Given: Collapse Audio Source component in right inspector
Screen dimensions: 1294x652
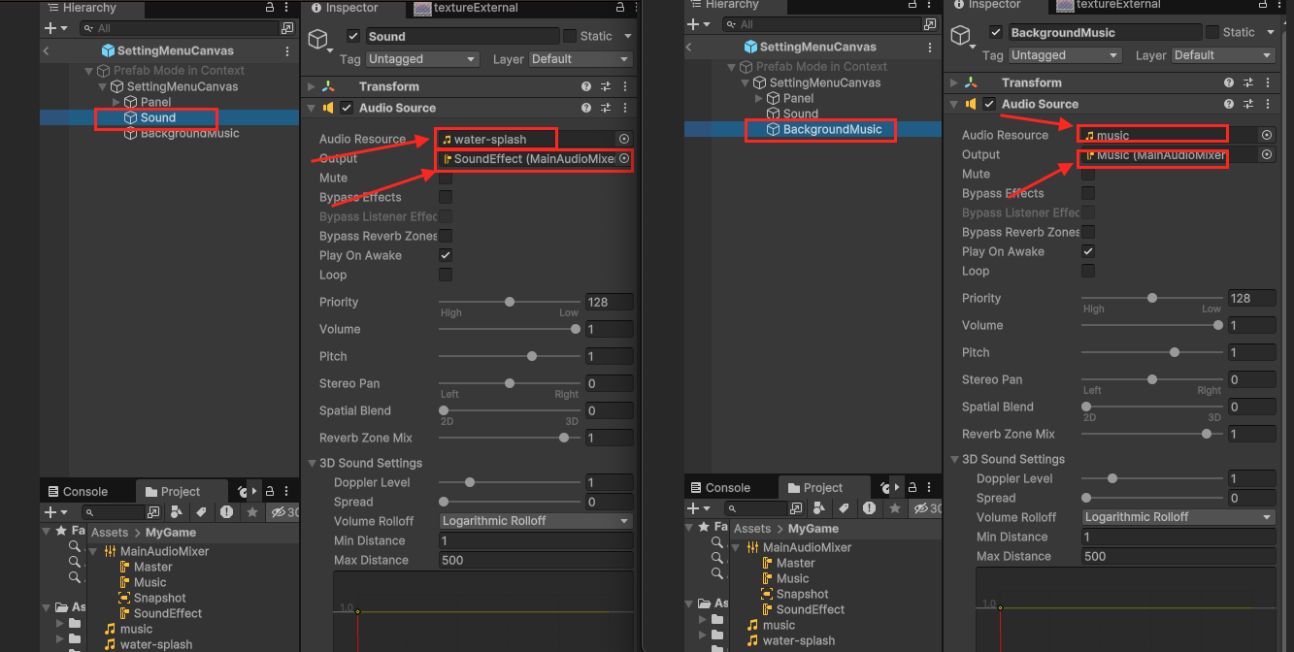Looking at the screenshot, I should pos(954,104).
